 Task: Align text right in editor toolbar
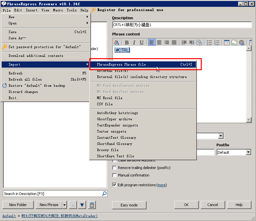(x=167, y=43)
